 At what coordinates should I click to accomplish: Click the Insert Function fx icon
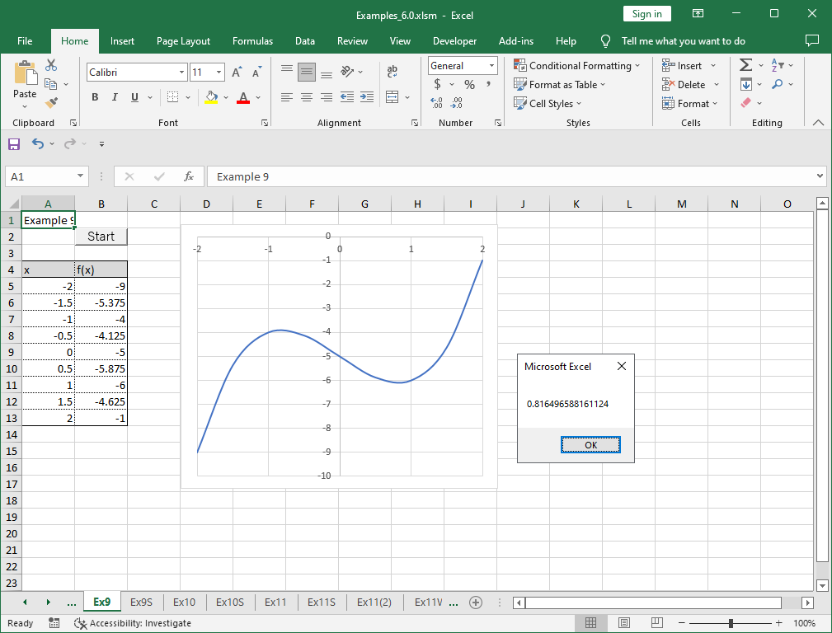pos(189,176)
